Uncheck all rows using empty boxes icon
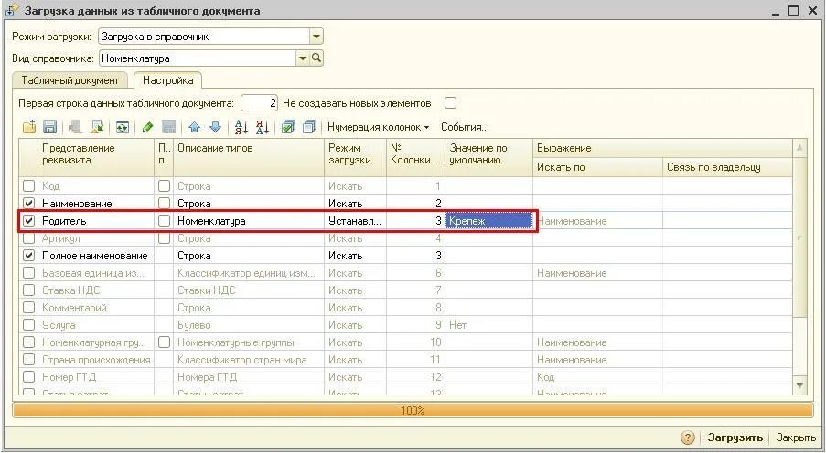The width and height of the screenshot is (826, 453). click(310, 127)
